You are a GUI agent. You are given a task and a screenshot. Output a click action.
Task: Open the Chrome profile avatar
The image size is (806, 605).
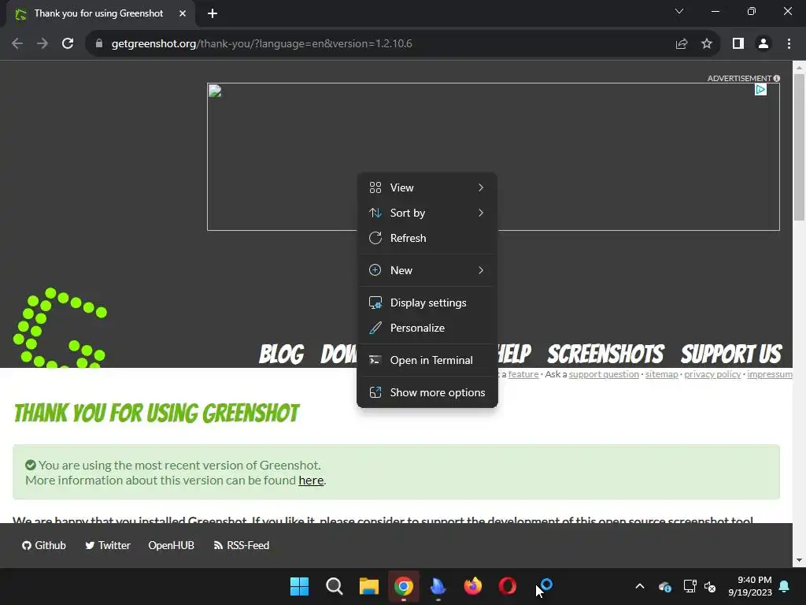(x=763, y=44)
